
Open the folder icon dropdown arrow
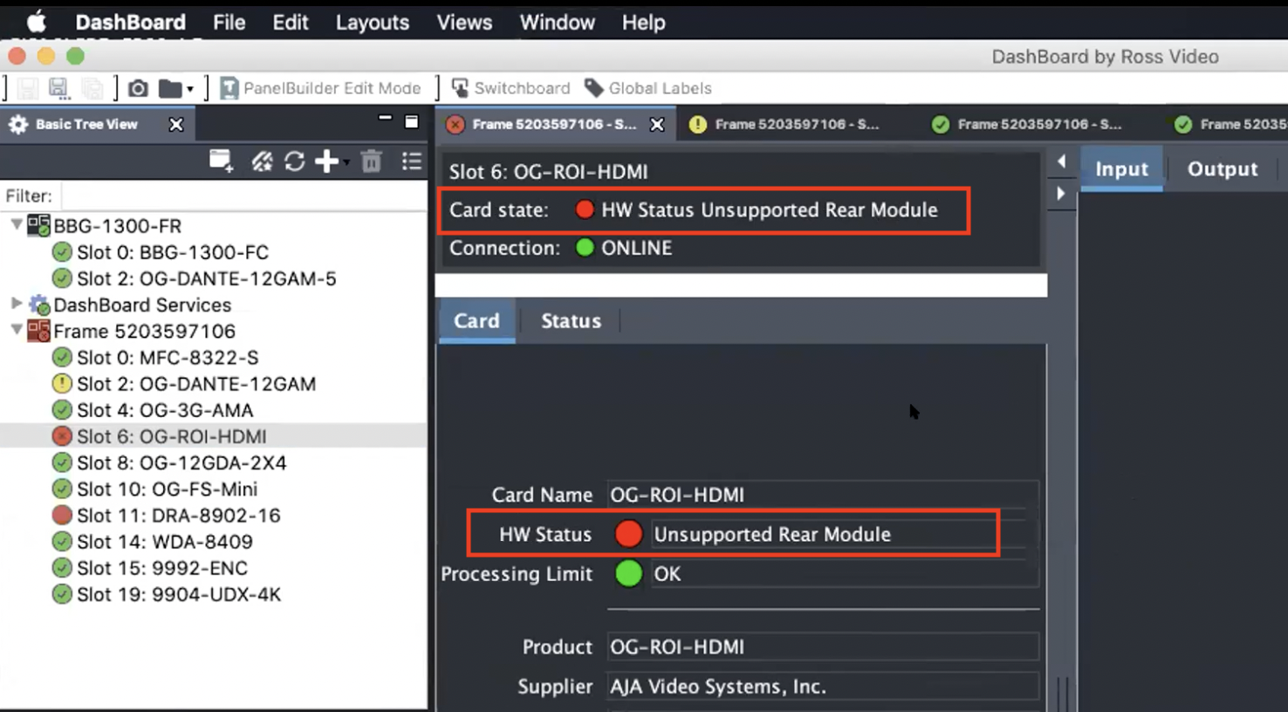point(190,89)
